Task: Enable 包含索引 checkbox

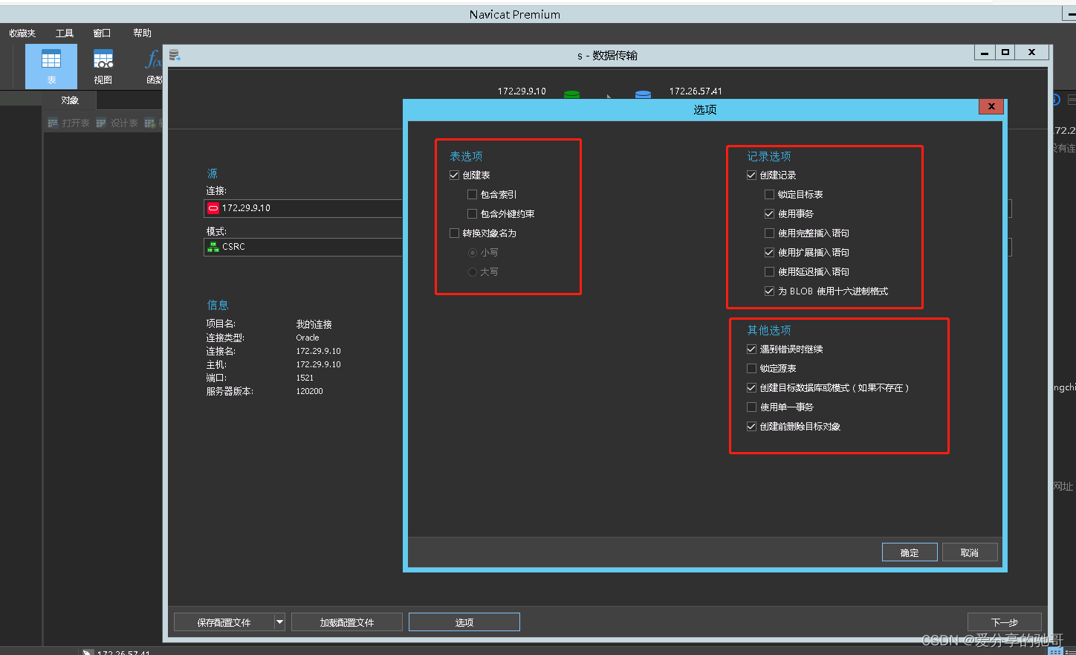Action: [472, 195]
